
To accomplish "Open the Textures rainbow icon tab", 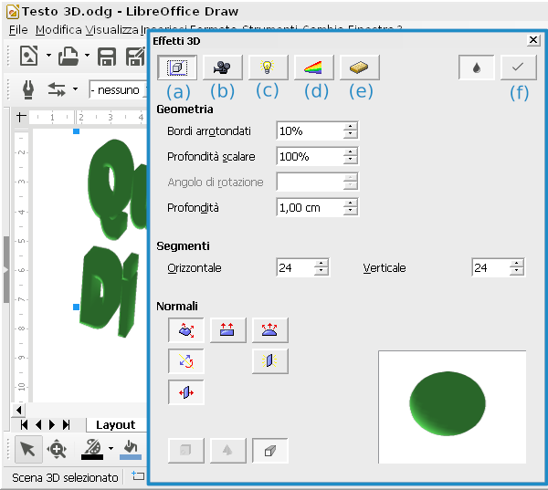I will (313, 68).
